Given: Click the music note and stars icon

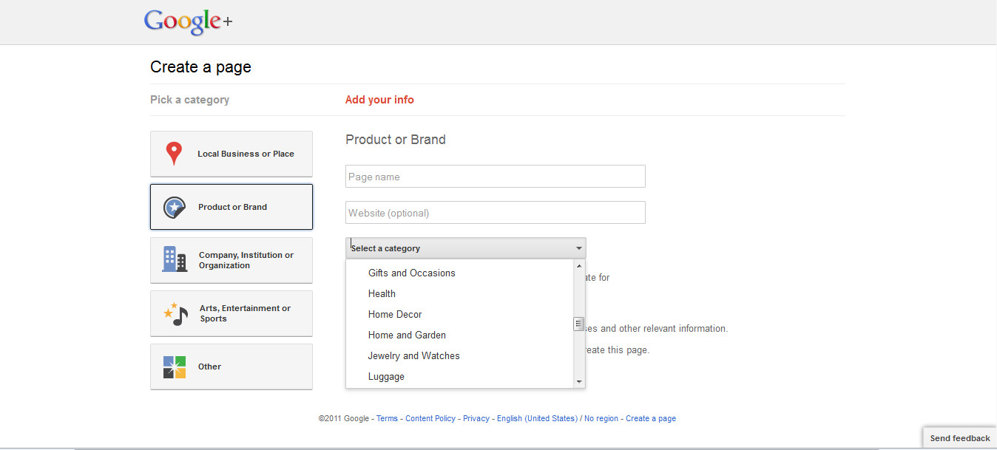Looking at the screenshot, I should [174, 313].
